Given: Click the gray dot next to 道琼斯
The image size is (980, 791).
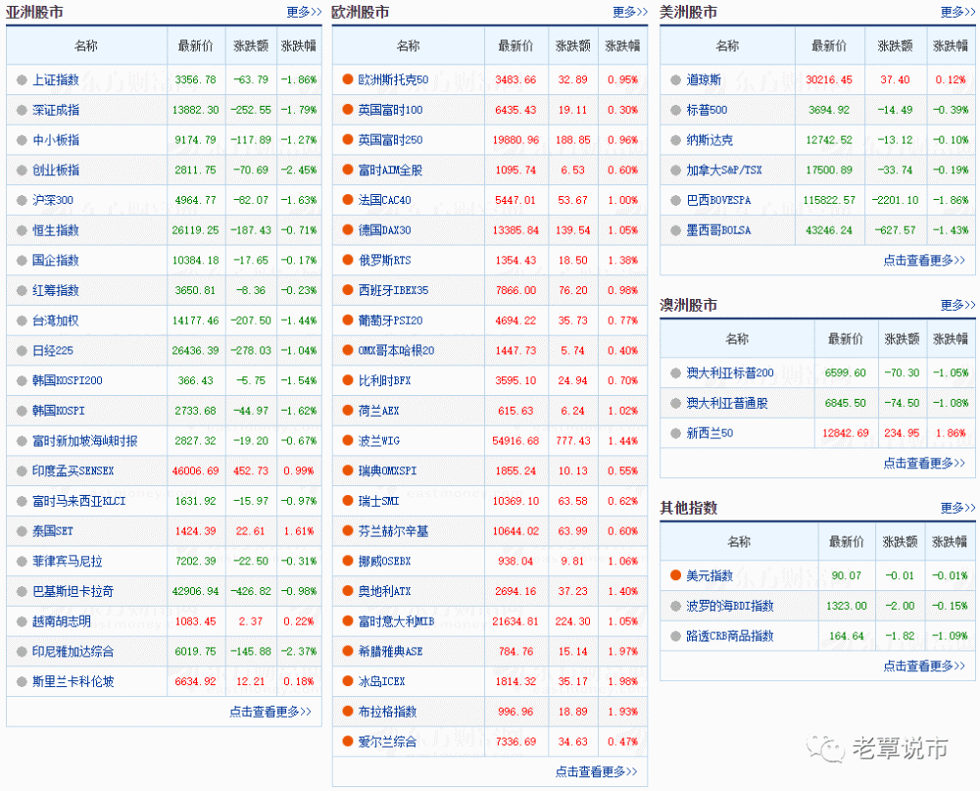Looking at the screenshot, I should 675,80.
